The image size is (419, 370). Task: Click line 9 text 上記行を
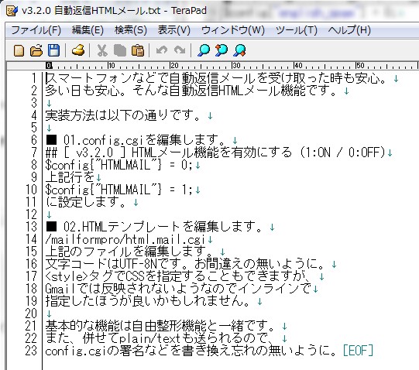[70, 177]
